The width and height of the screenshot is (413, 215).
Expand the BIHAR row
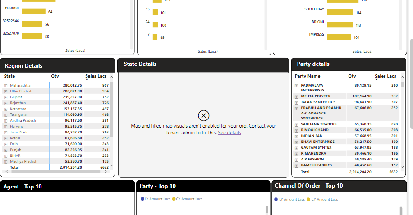click(x=5, y=156)
